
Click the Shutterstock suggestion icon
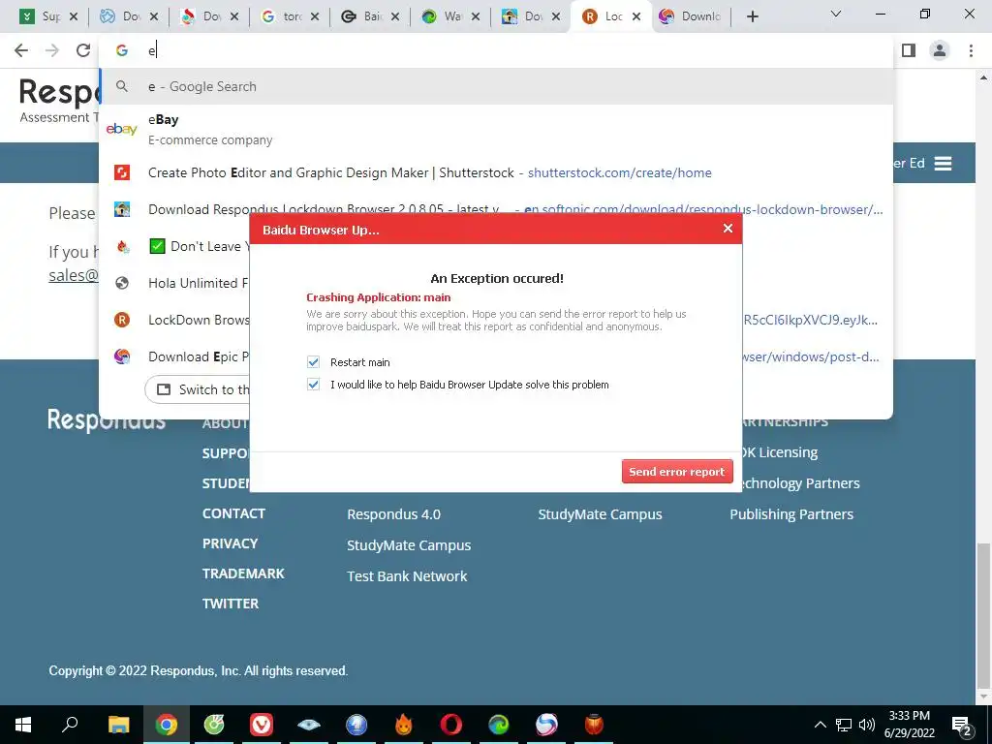(x=122, y=172)
